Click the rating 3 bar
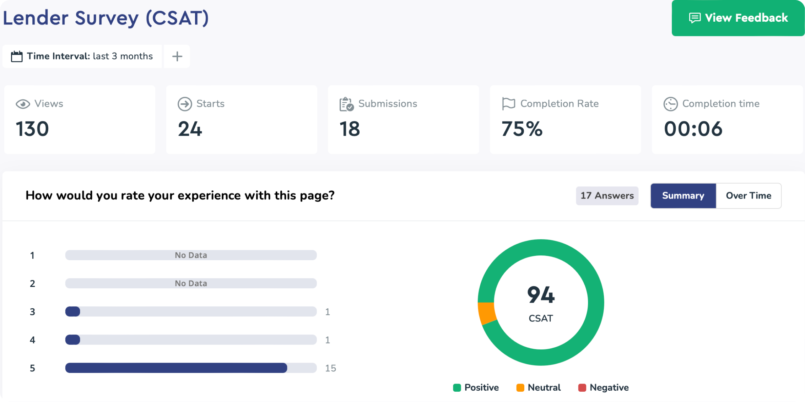805x402 pixels. coord(191,311)
